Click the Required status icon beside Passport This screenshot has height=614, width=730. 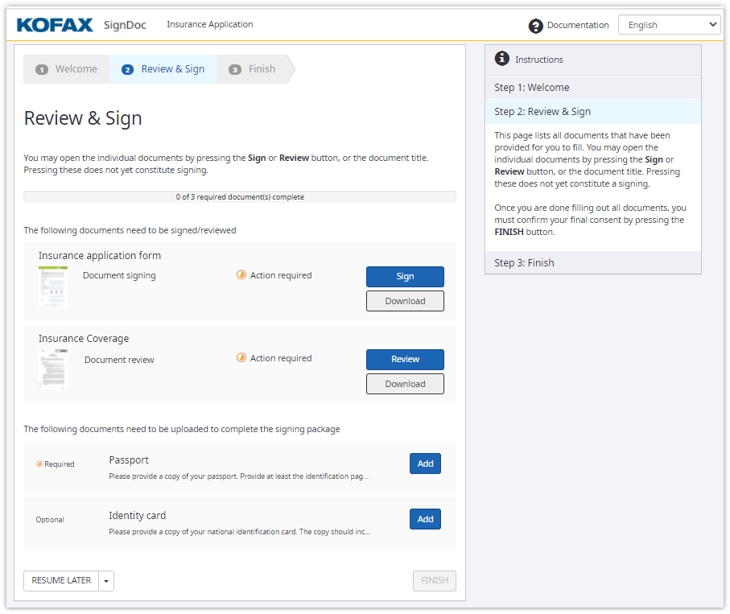[39, 464]
